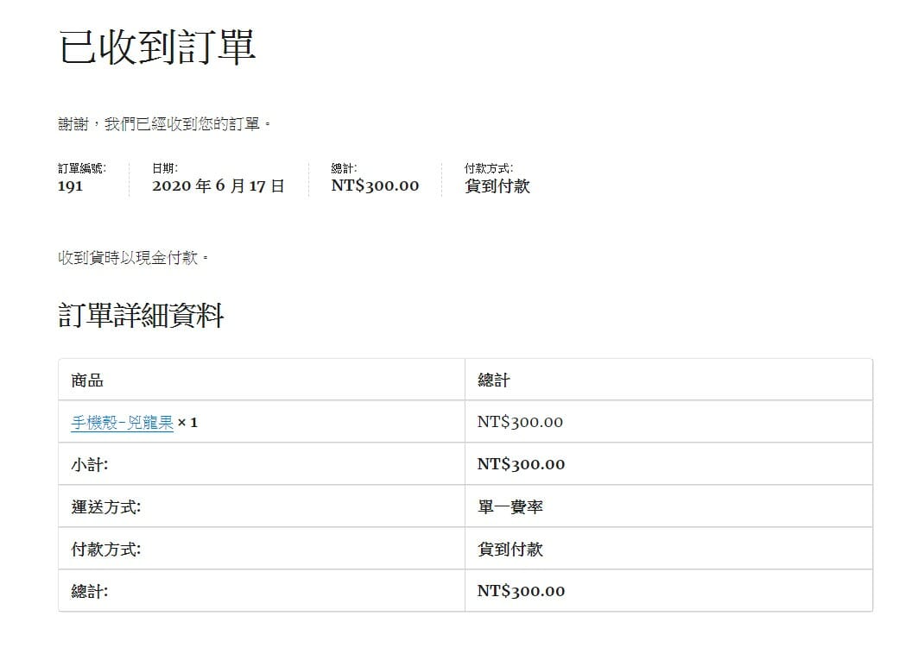Click NT$300.00 in the top order summary
Screen dimensions: 918x660
pos(375,185)
